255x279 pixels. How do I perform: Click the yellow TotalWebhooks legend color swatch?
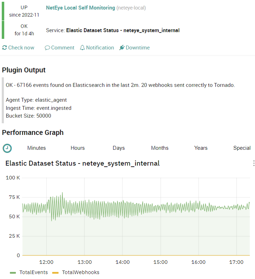click(55, 273)
